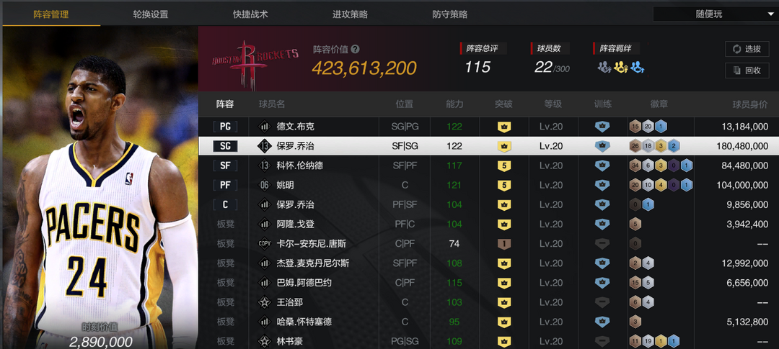Click the gold 4 badge of 姚明
The width and height of the screenshot is (779, 349).
[x=661, y=186]
